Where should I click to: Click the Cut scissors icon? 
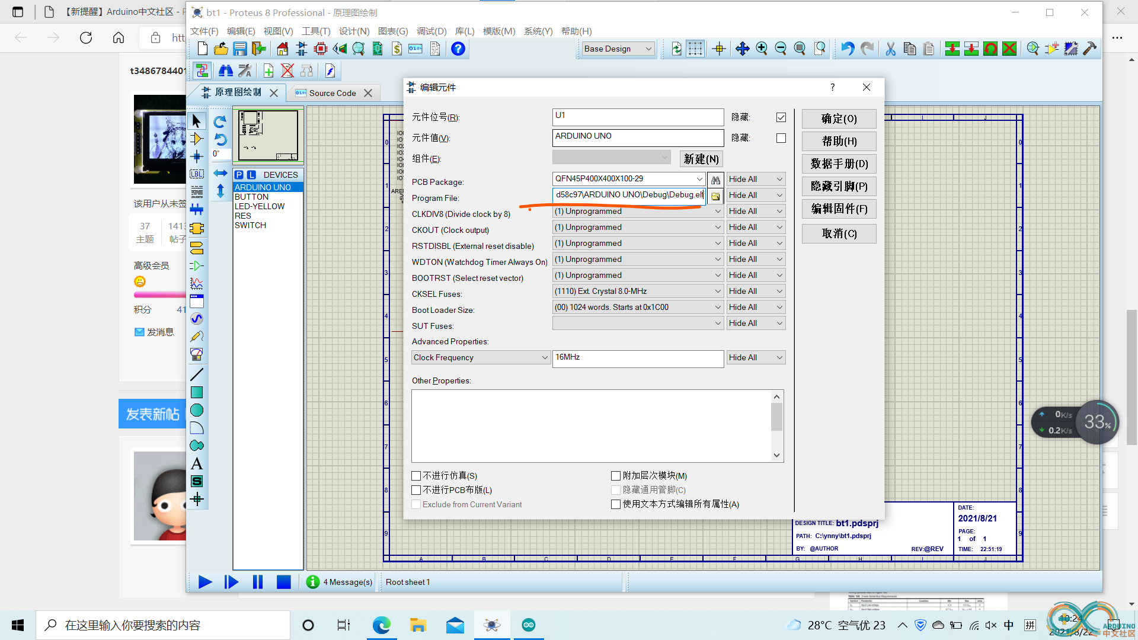[890, 49]
